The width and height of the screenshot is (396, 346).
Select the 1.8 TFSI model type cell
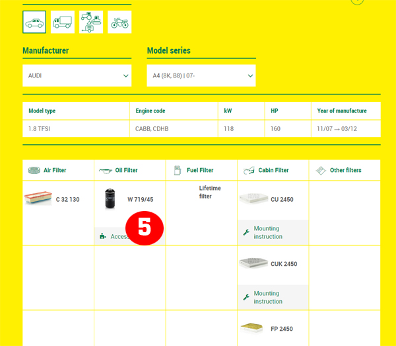(76, 129)
